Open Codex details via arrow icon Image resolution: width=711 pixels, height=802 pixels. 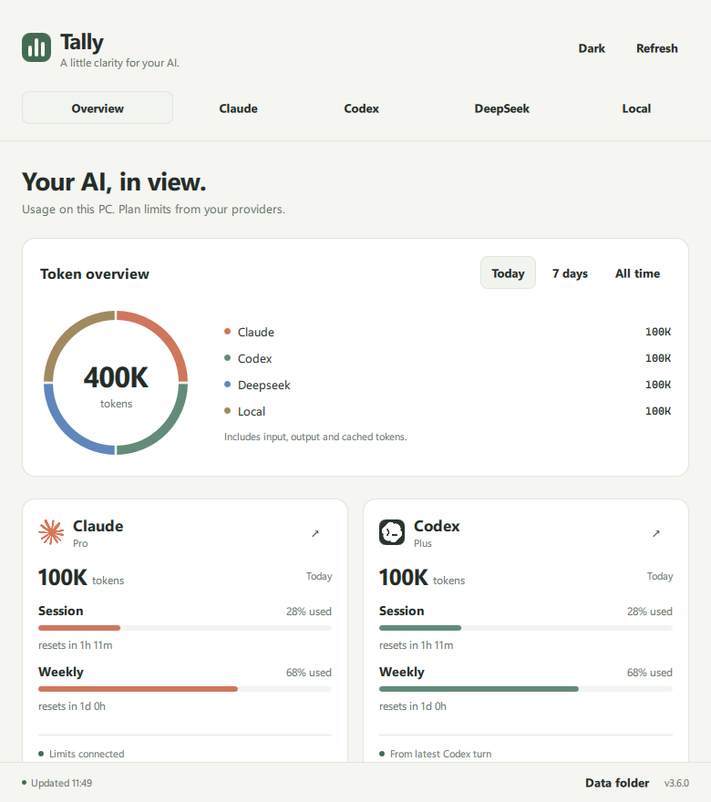click(x=655, y=533)
